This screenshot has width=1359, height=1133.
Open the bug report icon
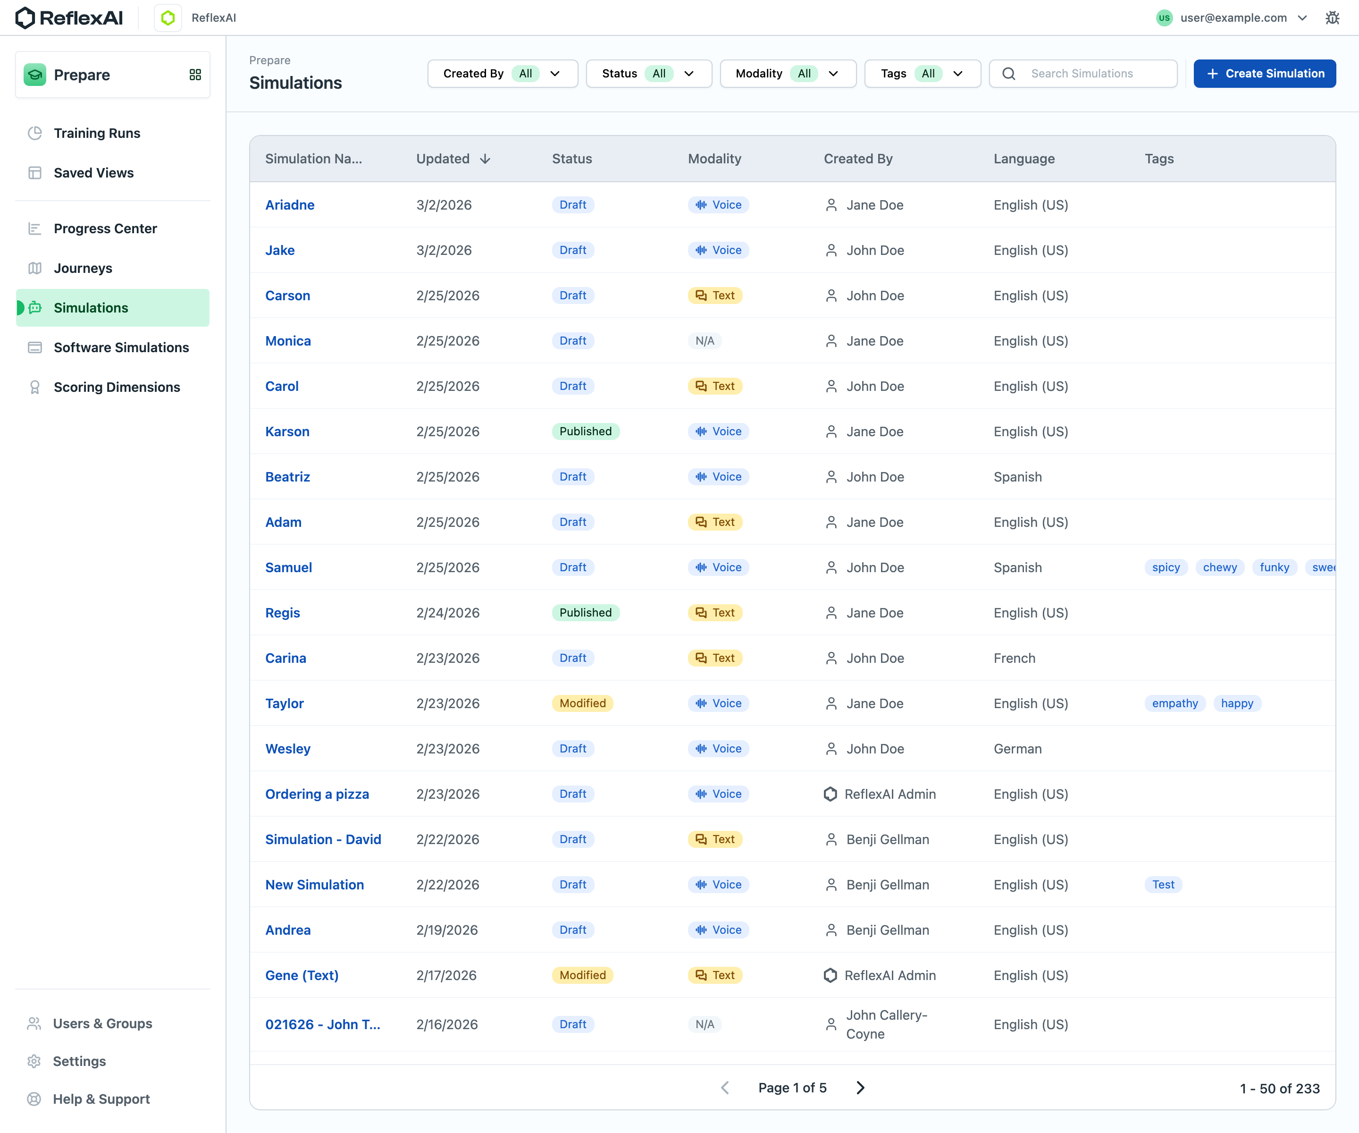(1333, 17)
